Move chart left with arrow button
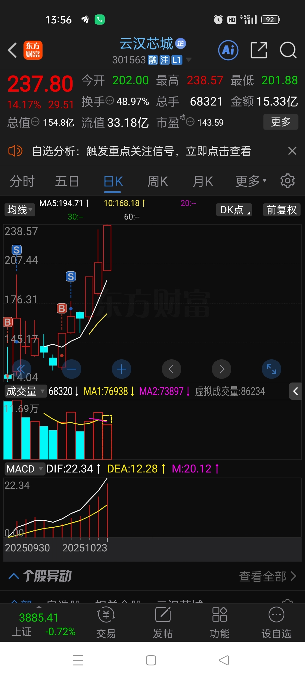305x679 pixels. 171,369
